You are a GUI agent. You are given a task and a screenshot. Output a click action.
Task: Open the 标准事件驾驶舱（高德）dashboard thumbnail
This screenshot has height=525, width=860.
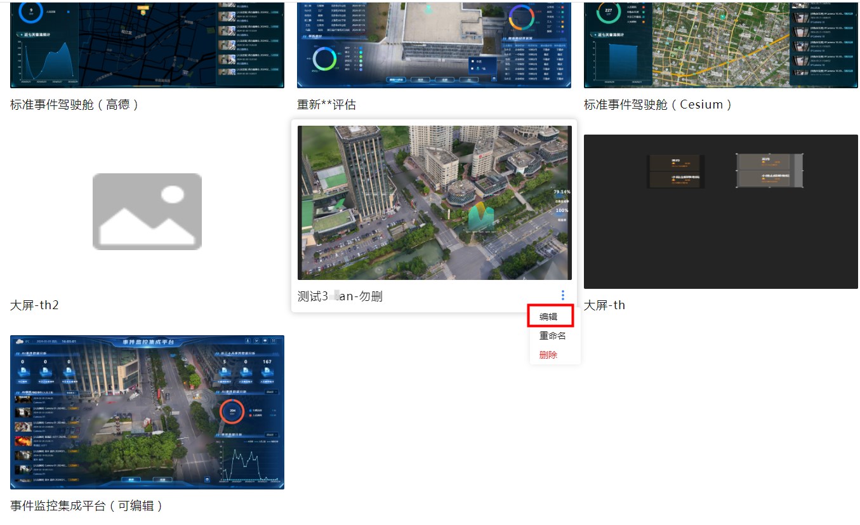point(147,44)
